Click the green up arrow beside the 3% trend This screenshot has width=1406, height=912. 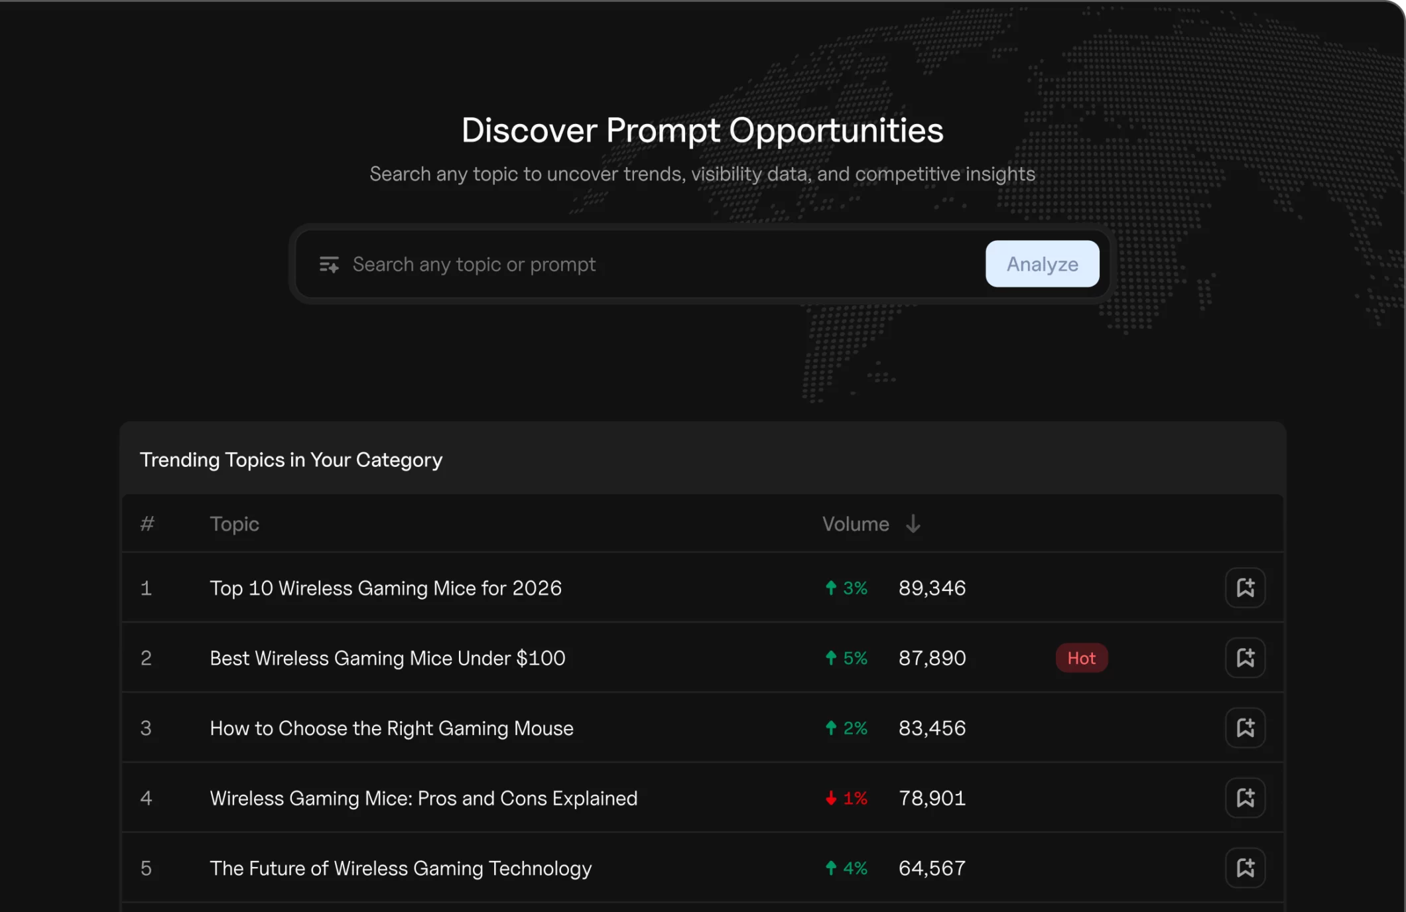tap(830, 588)
